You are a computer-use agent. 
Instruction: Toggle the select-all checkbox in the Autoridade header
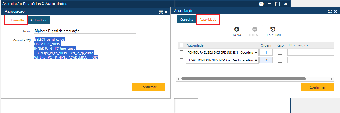point(182,45)
